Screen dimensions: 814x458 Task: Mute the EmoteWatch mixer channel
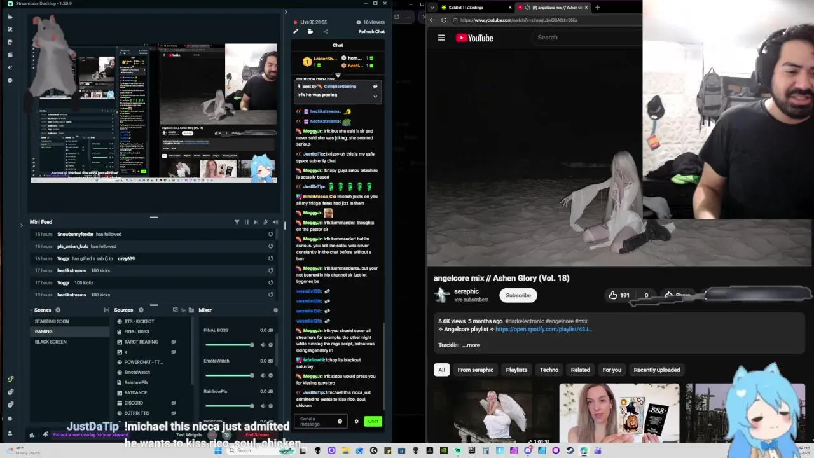click(263, 375)
